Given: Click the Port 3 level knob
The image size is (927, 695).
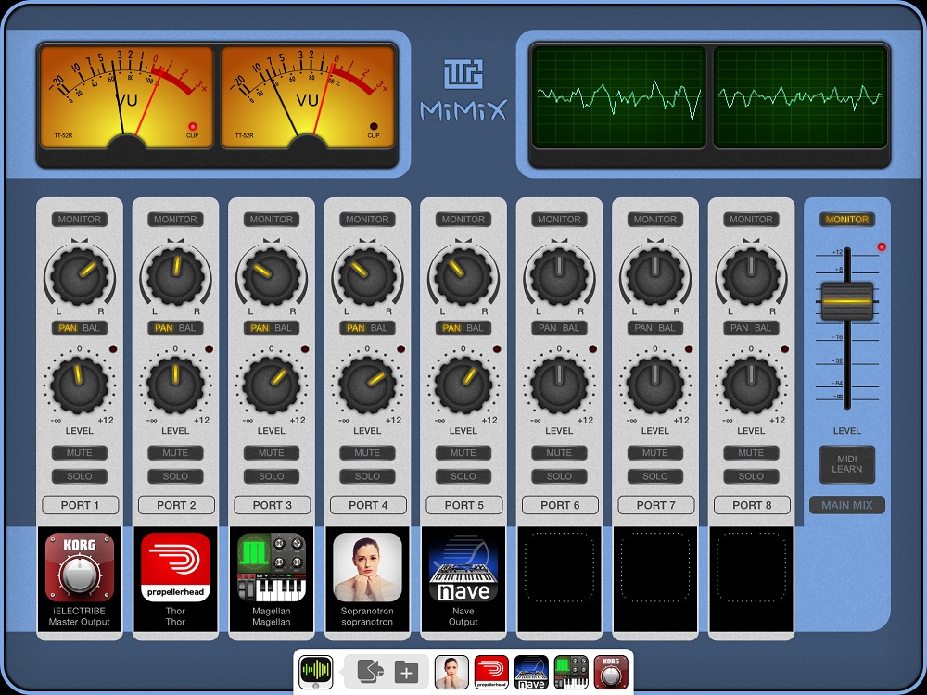Looking at the screenshot, I should 272,385.
